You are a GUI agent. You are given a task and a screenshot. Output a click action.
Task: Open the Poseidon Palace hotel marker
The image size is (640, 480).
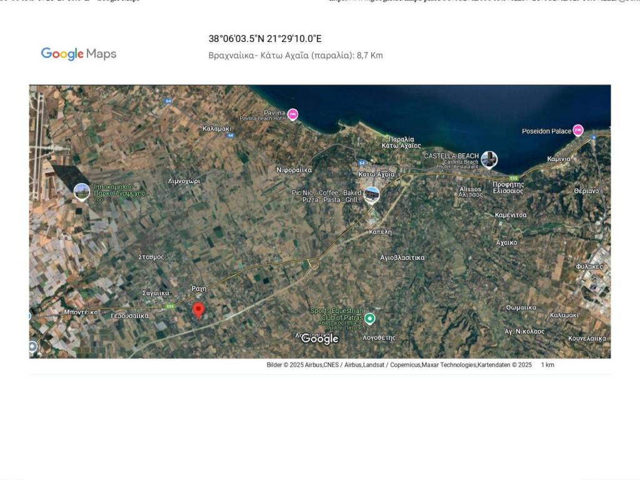point(577,131)
